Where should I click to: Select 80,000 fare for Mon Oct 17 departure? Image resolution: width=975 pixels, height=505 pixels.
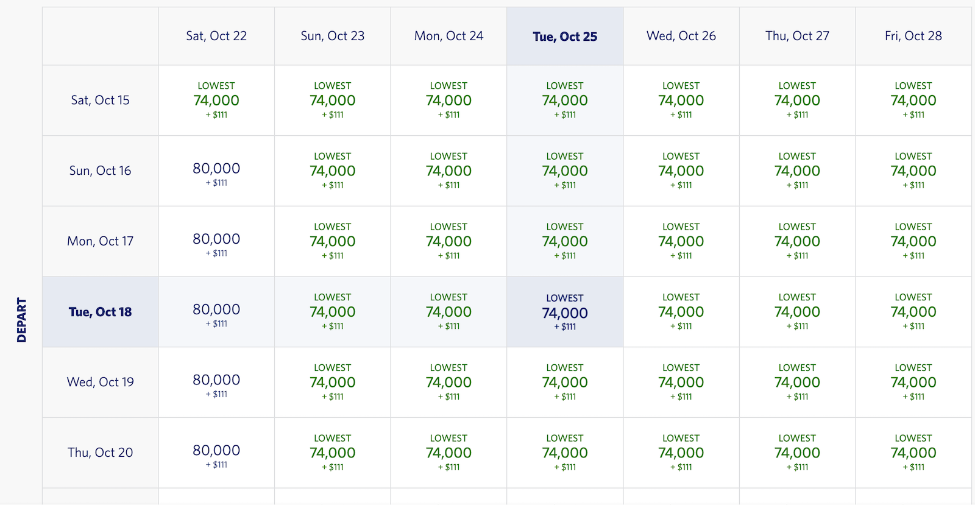click(x=216, y=241)
